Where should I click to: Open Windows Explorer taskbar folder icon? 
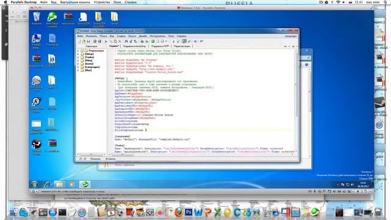click(59, 185)
